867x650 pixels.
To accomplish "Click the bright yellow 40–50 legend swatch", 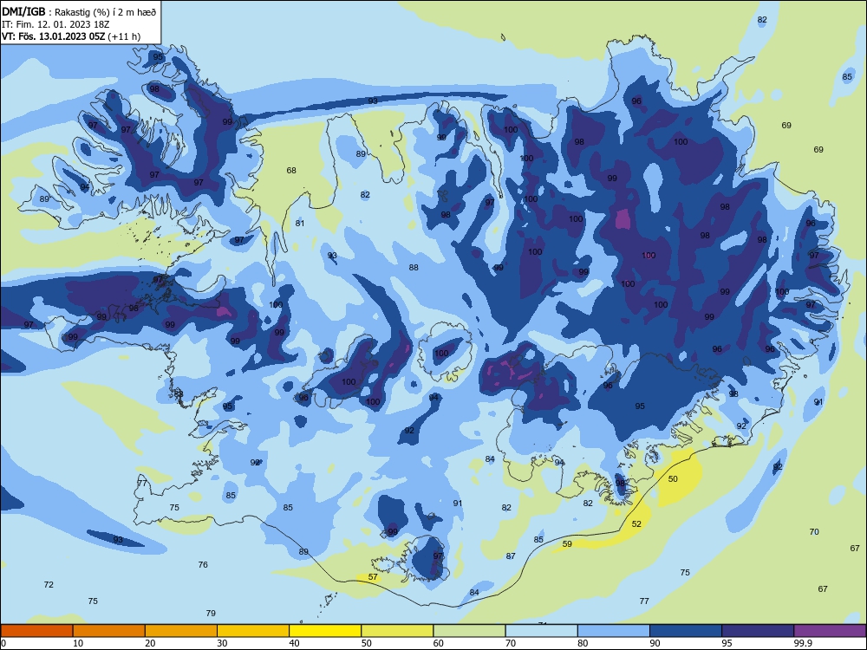I will (x=325, y=631).
